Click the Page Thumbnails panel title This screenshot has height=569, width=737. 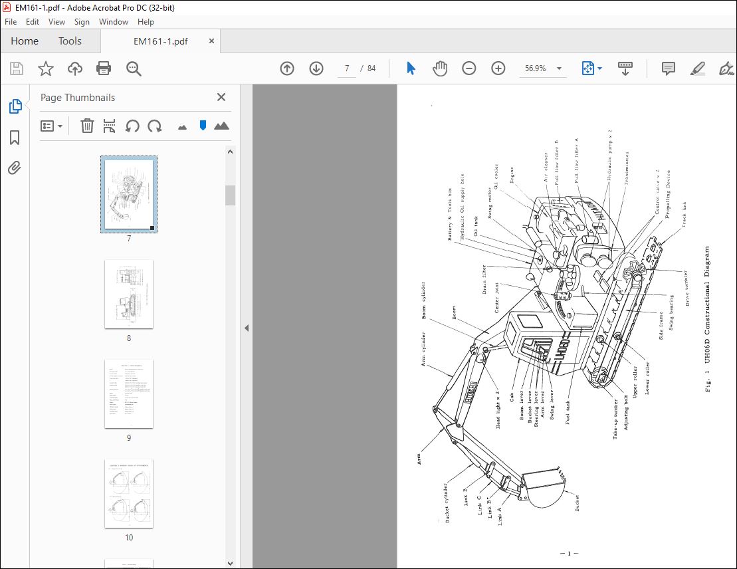[x=78, y=97]
